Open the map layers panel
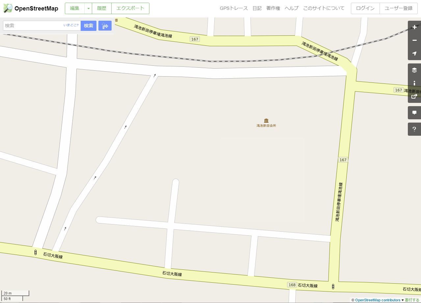The width and height of the screenshot is (421, 303). 414,70
